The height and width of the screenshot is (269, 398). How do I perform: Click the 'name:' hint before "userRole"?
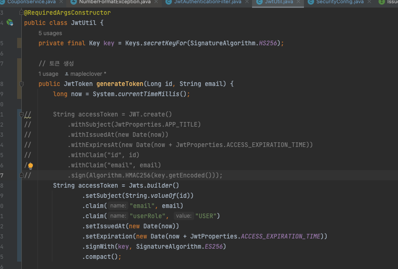click(118, 216)
